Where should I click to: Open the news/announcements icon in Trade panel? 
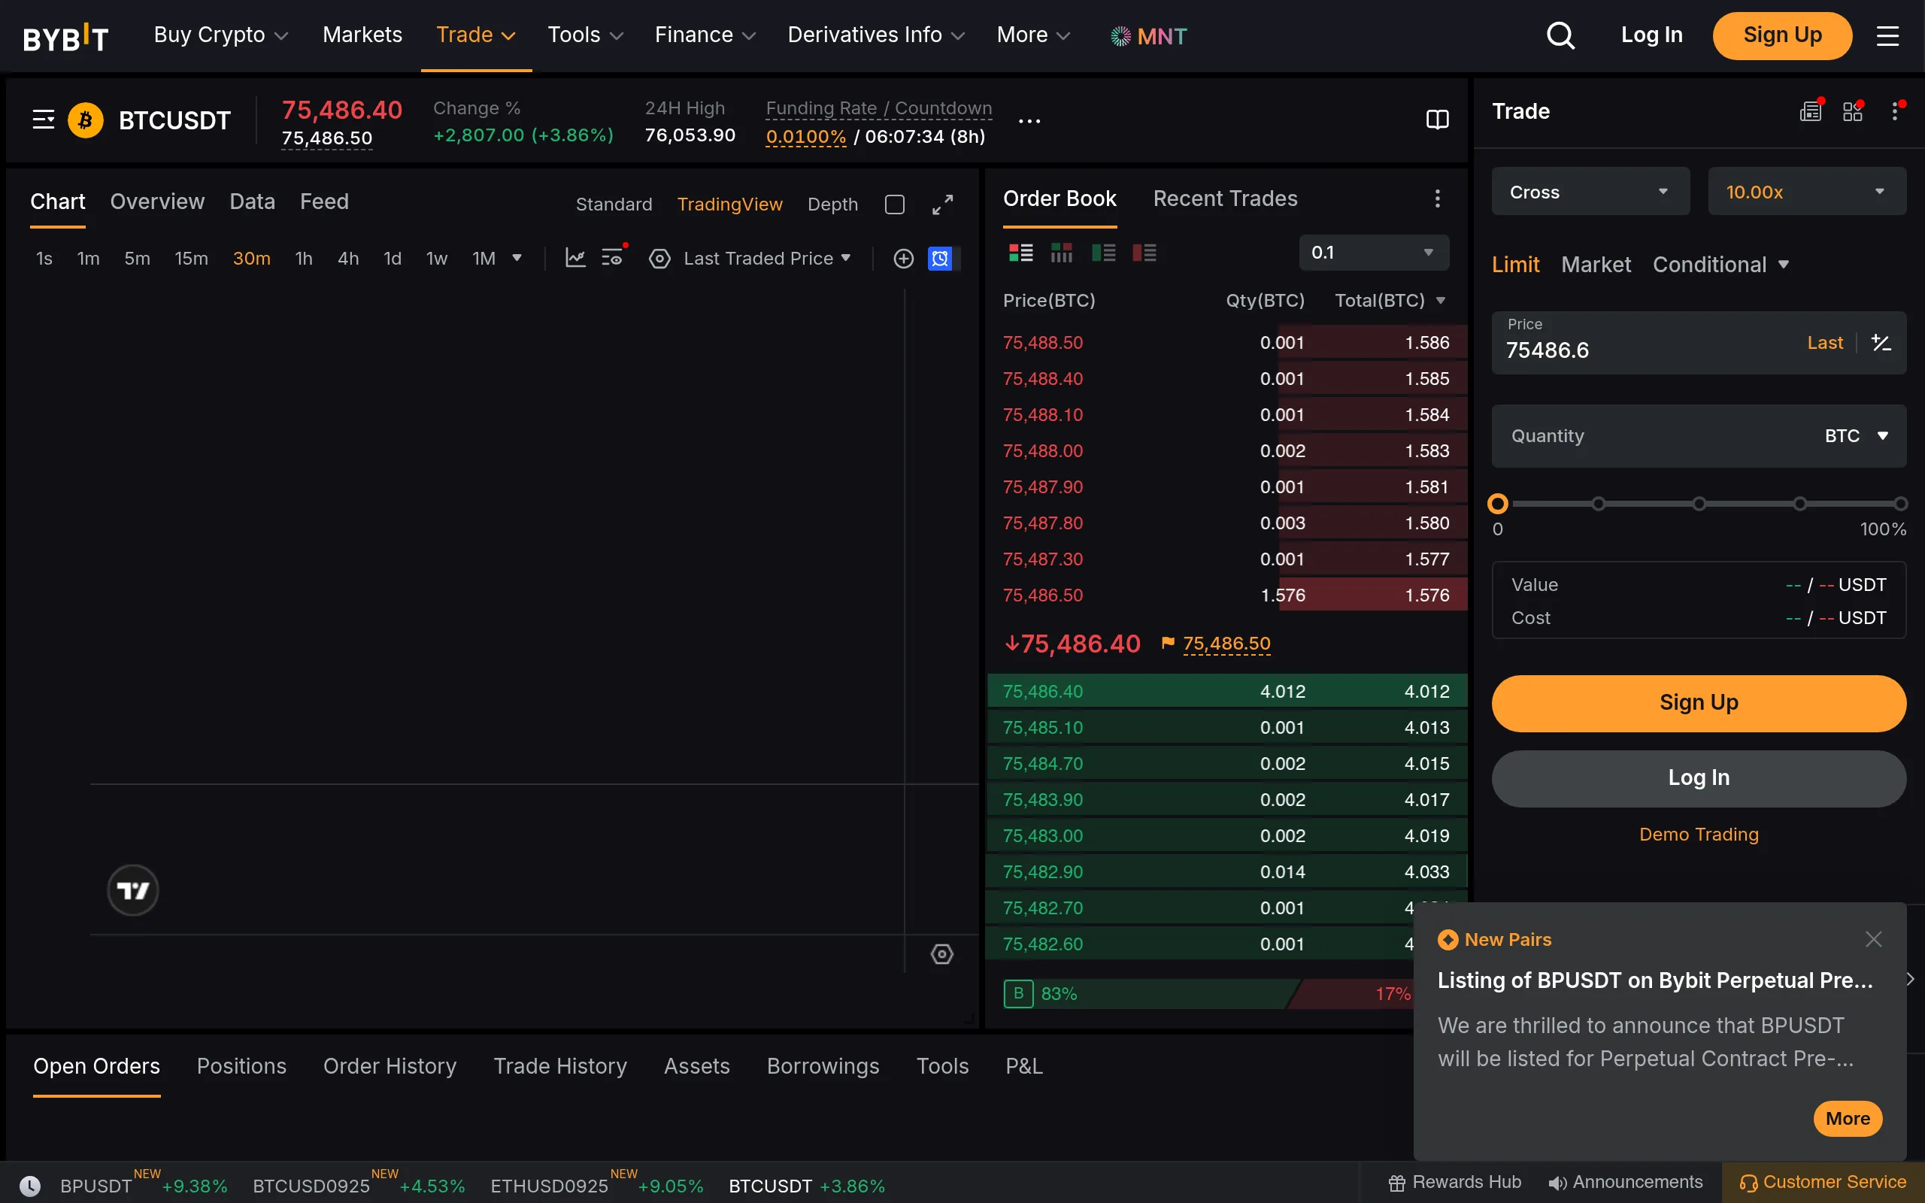(x=1811, y=111)
